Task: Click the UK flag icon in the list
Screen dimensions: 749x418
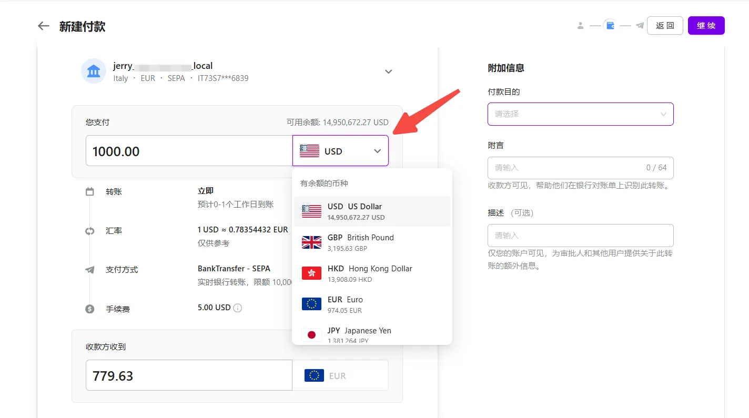Action: tap(311, 242)
